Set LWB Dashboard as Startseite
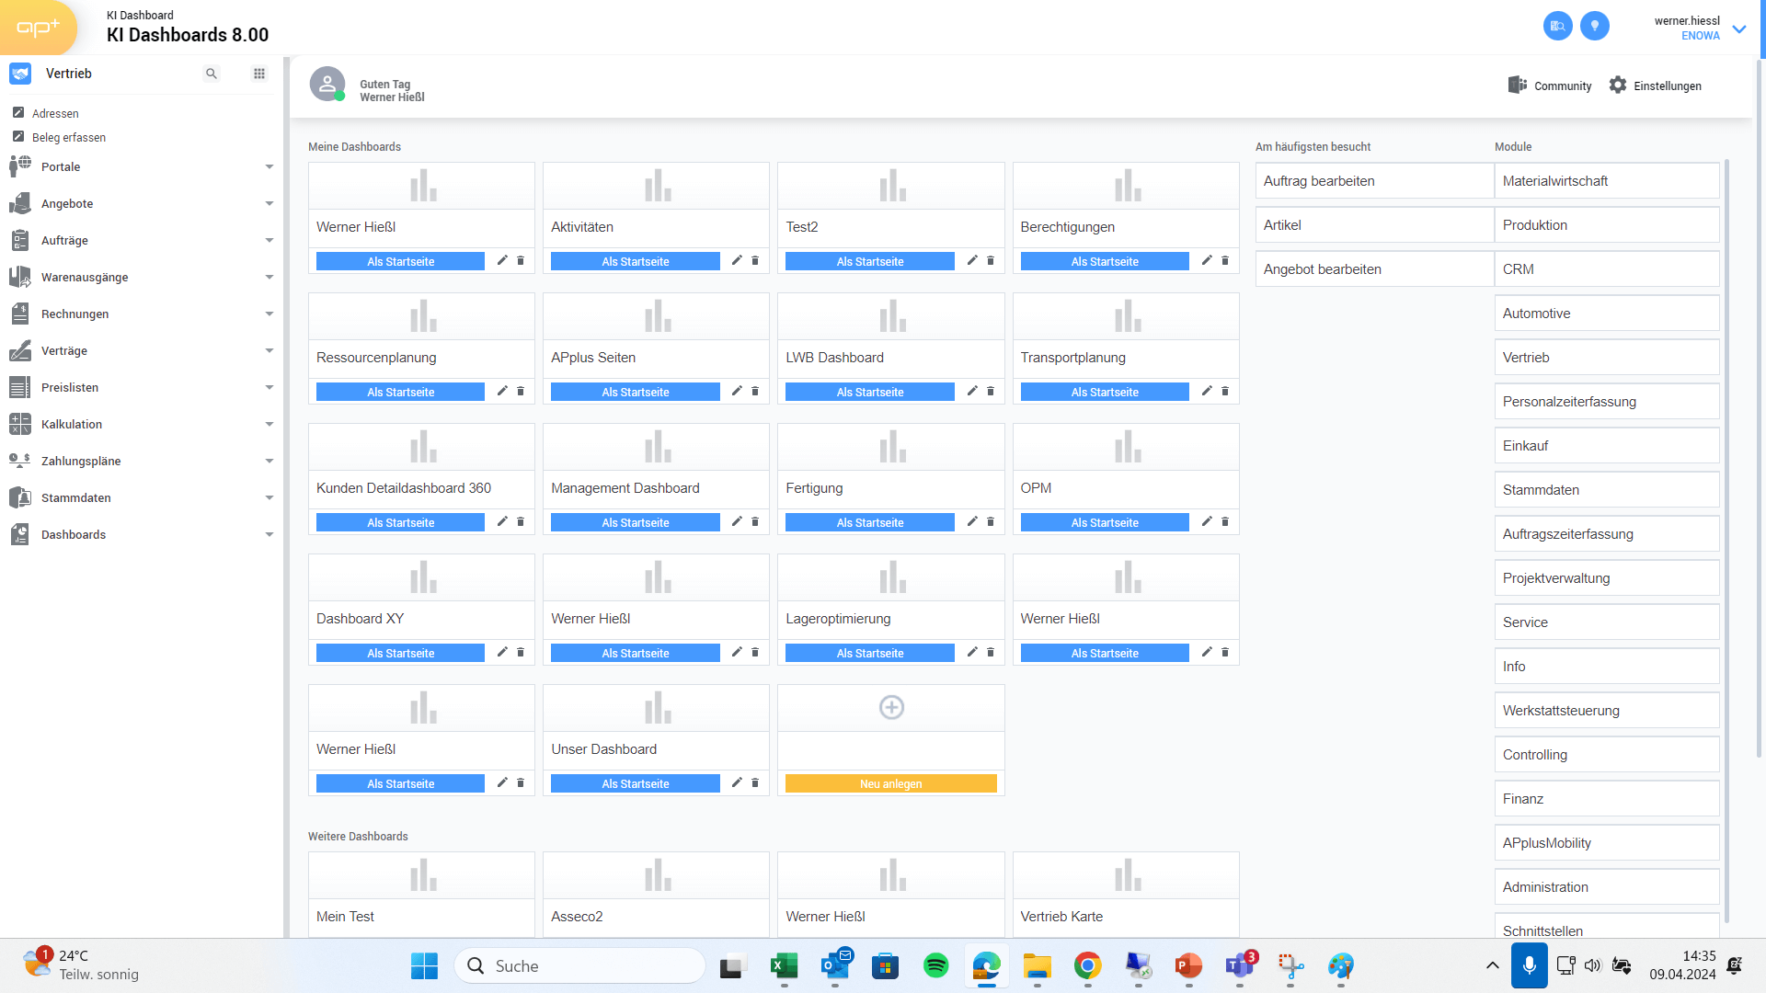Screen dimensions: 1766x993 pyautogui.click(x=869, y=392)
